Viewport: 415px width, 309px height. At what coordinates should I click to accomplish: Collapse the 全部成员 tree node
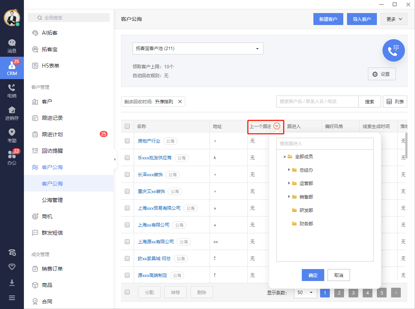tap(285, 156)
